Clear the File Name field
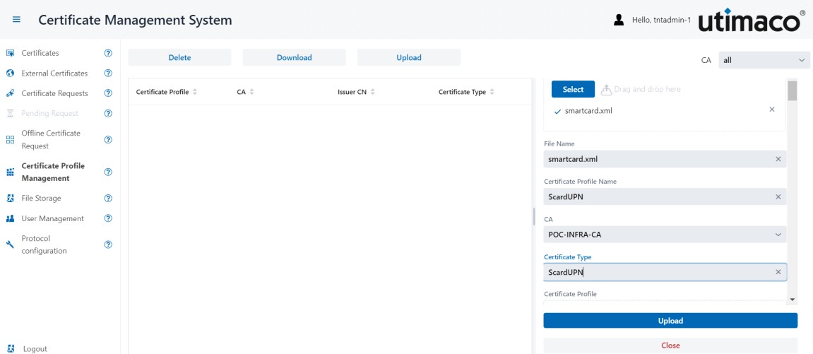This screenshot has width=813, height=354. pos(778,159)
